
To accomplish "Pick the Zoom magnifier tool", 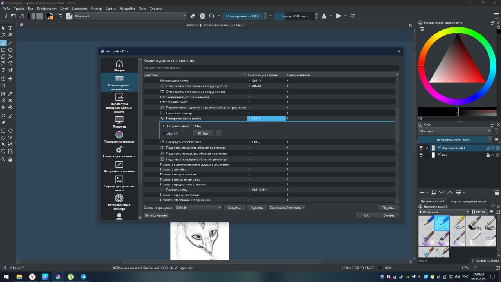I will tap(3, 159).
